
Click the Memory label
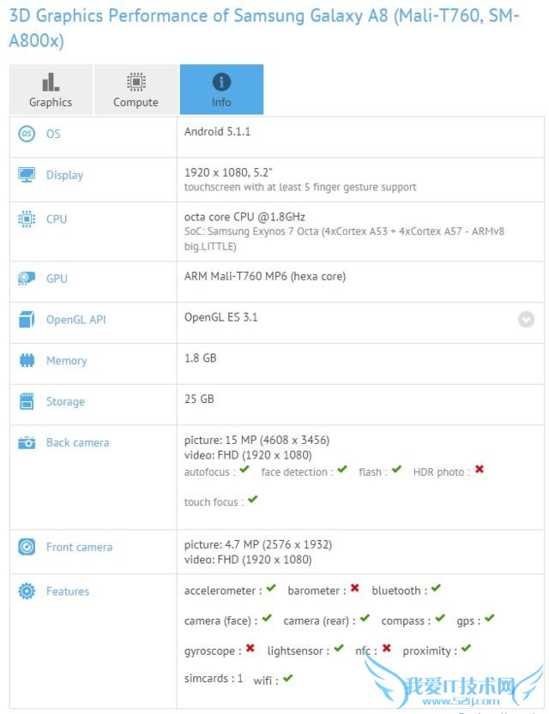[x=67, y=361]
